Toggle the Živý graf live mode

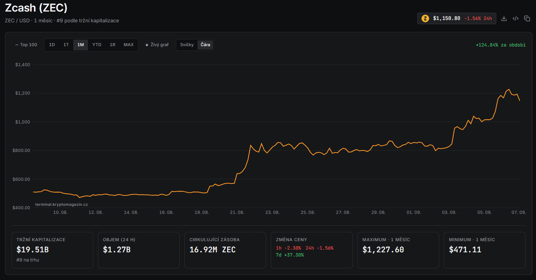157,45
